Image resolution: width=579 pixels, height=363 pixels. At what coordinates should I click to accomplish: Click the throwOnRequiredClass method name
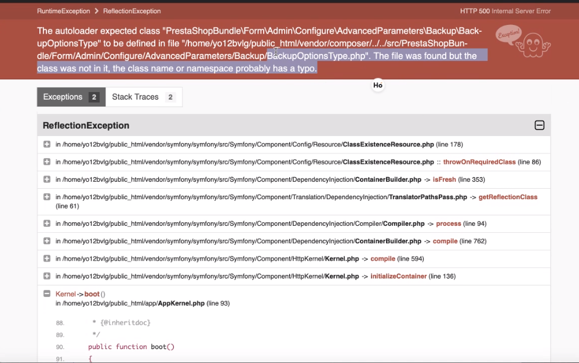[479, 162]
